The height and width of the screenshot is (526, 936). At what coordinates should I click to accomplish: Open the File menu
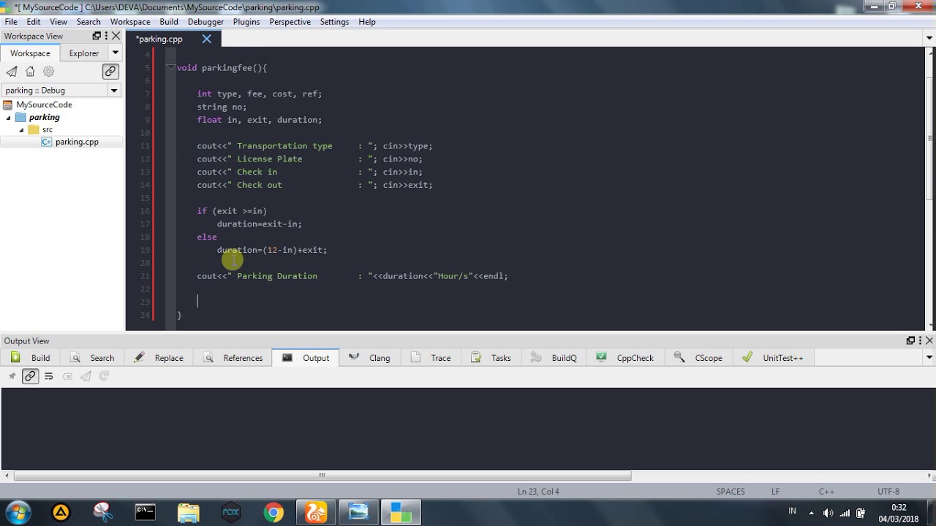[x=11, y=22]
